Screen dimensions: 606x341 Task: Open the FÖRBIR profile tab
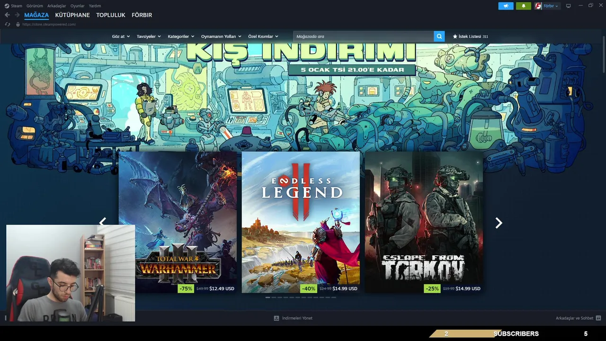142,15
